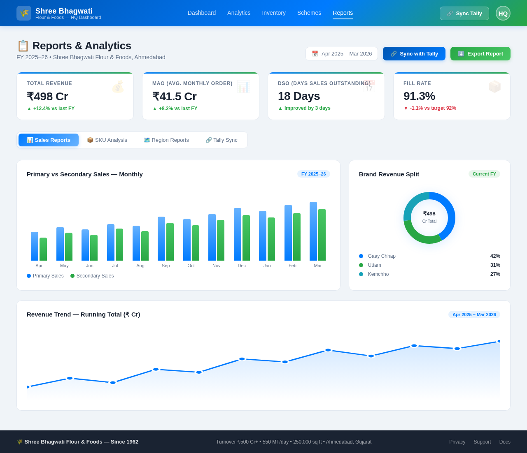Switch to the SKU Analysis tab
The height and width of the screenshot is (453, 527).
coord(107,140)
